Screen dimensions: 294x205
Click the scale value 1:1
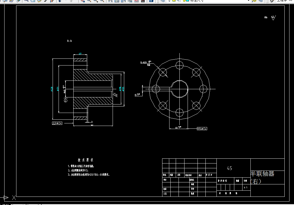click(x=245, y=187)
